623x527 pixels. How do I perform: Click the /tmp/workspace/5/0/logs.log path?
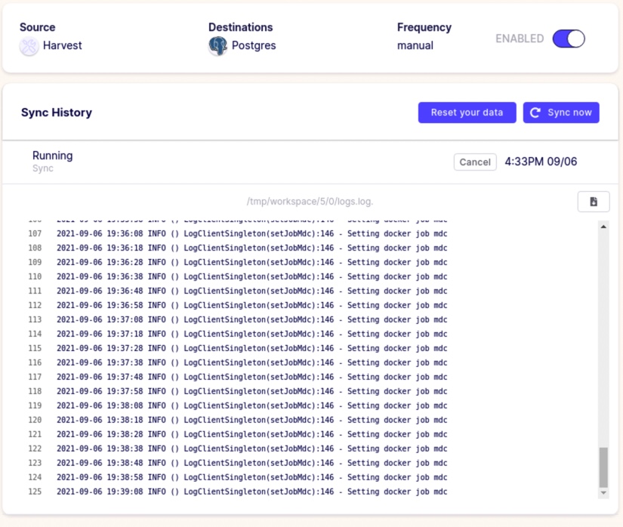tap(310, 202)
